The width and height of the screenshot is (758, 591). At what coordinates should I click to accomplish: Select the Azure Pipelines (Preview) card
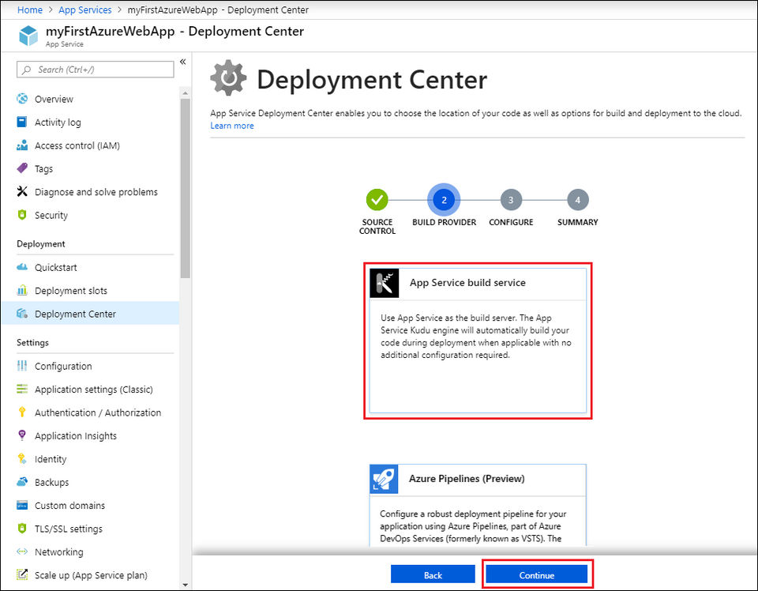[478, 506]
